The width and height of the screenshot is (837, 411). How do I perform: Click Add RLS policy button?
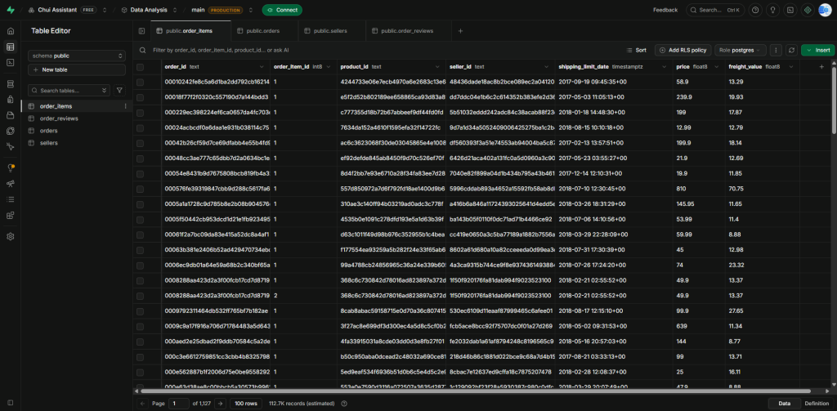point(683,50)
